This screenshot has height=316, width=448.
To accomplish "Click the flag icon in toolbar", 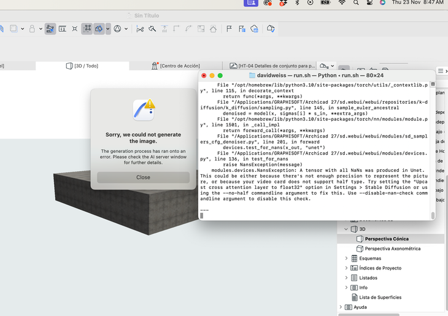I will tap(229, 29).
